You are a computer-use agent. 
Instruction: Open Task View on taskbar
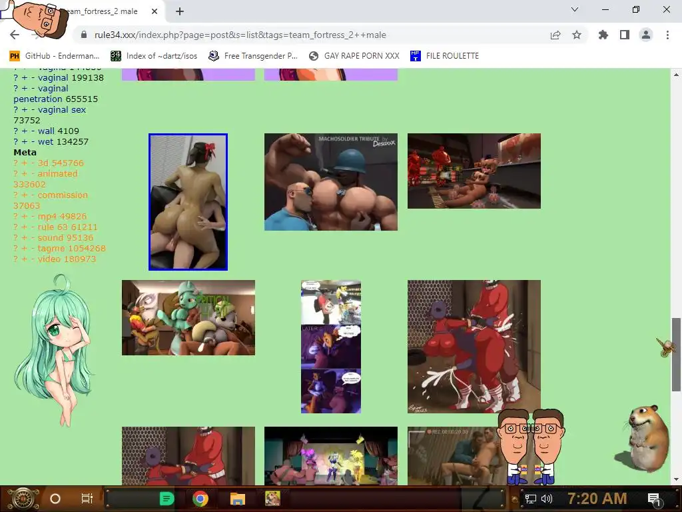[x=87, y=499]
